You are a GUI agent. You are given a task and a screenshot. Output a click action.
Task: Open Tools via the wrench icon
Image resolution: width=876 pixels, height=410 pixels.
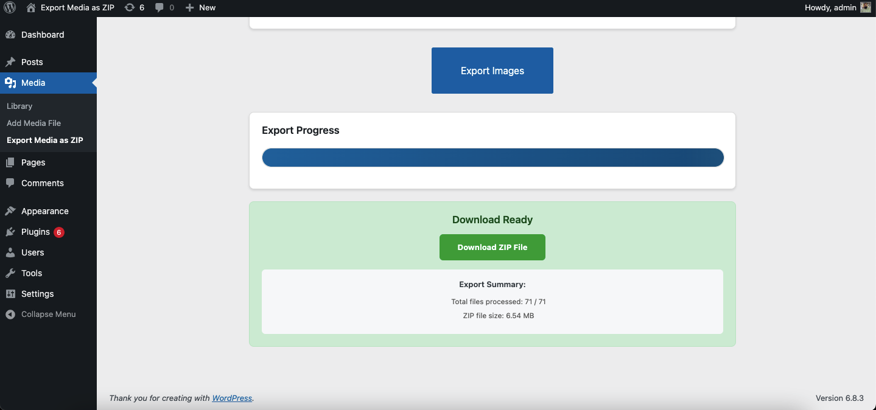click(x=10, y=273)
